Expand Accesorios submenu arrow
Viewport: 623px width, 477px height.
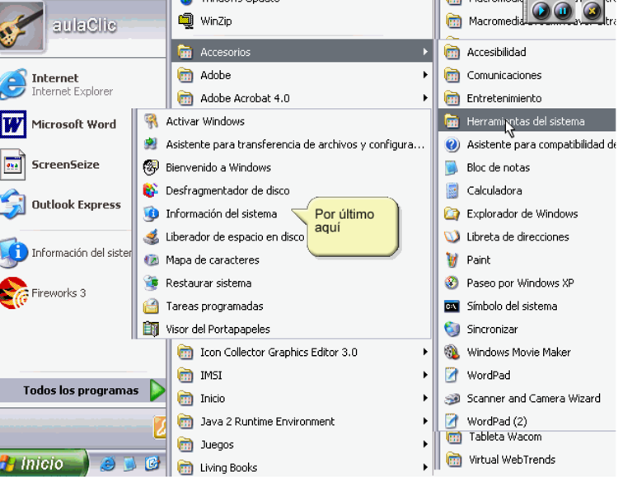click(425, 52)
